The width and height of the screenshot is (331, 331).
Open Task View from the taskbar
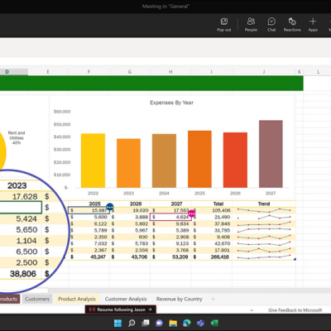point(146,323)
